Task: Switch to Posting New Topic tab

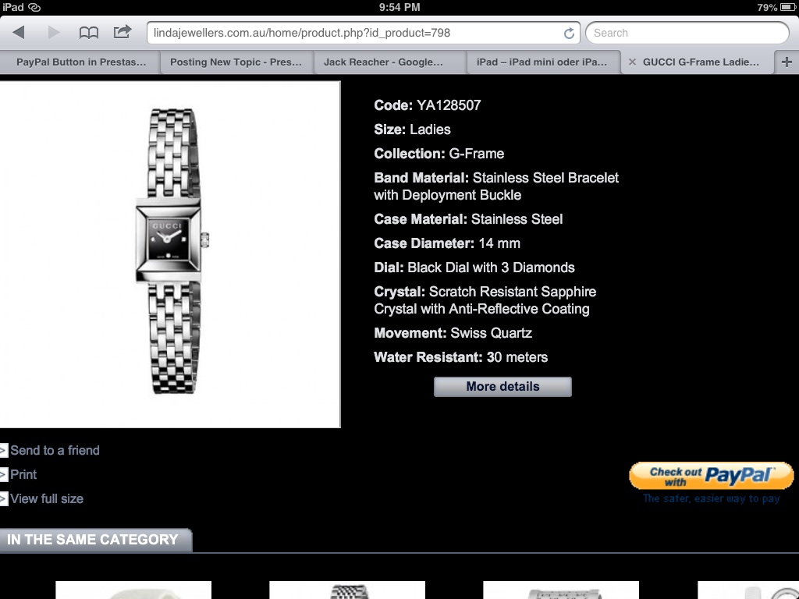Action: pos(236,62)
